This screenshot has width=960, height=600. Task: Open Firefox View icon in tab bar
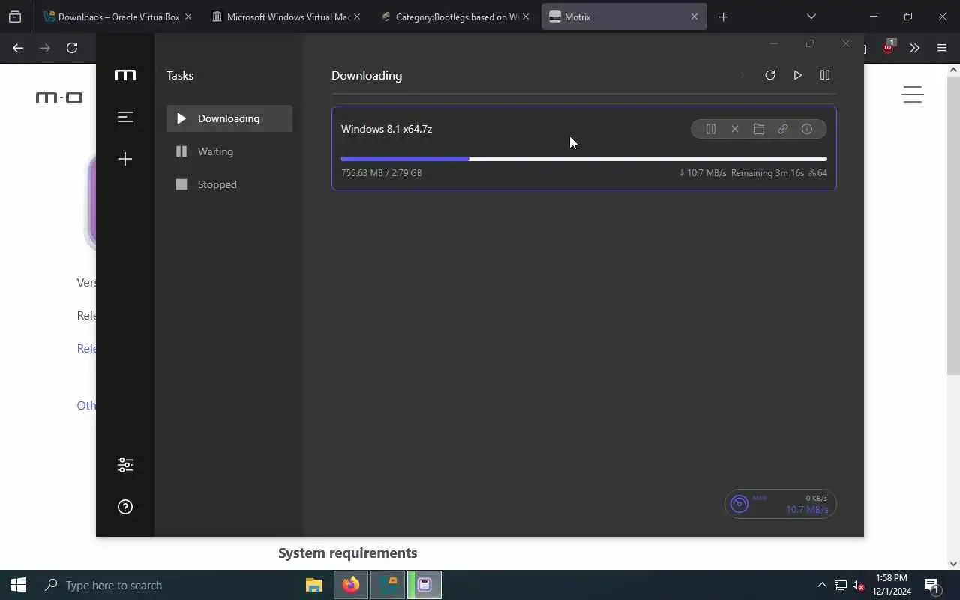(15, 16)
